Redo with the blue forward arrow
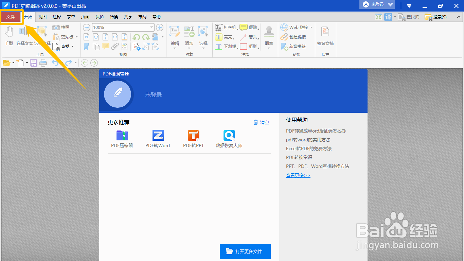The image size is (464, 261). pyautogui.click(x=68, y=63)
